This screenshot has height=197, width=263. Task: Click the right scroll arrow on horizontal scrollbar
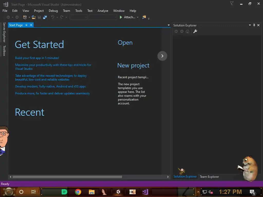click(x=168, y=177)
